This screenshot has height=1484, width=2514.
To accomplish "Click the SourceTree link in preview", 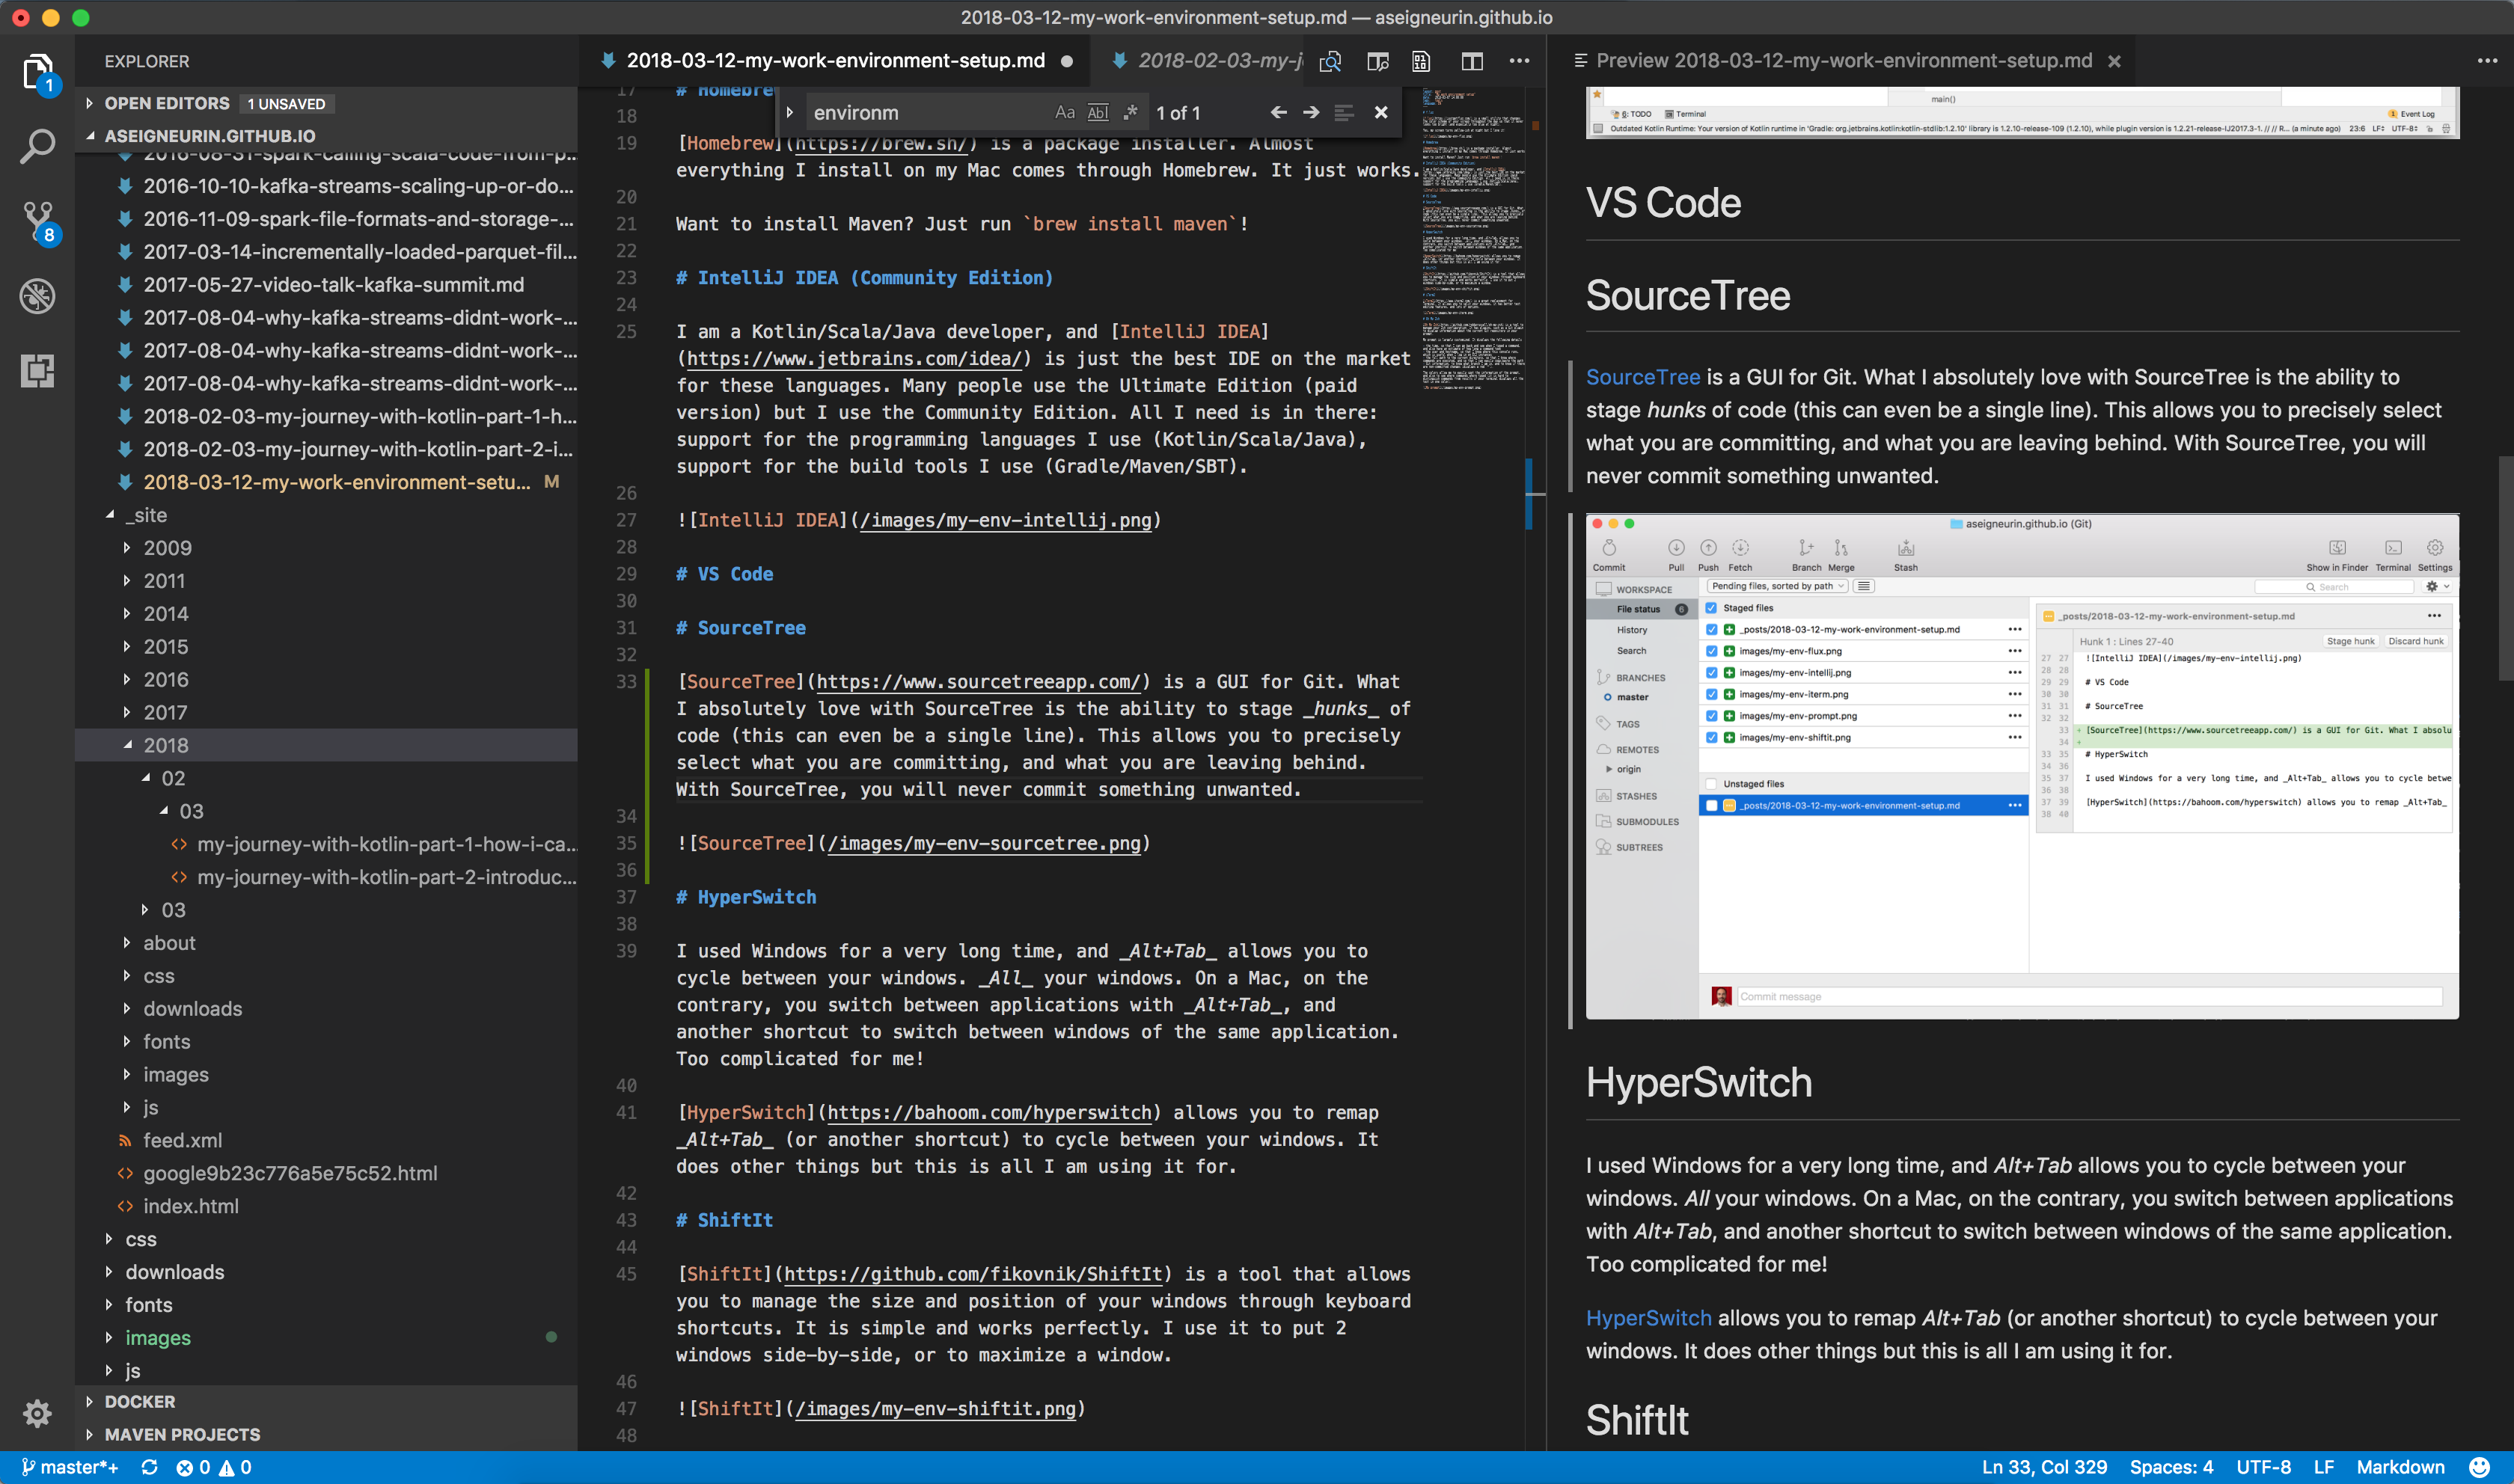I will [1643, 377].
